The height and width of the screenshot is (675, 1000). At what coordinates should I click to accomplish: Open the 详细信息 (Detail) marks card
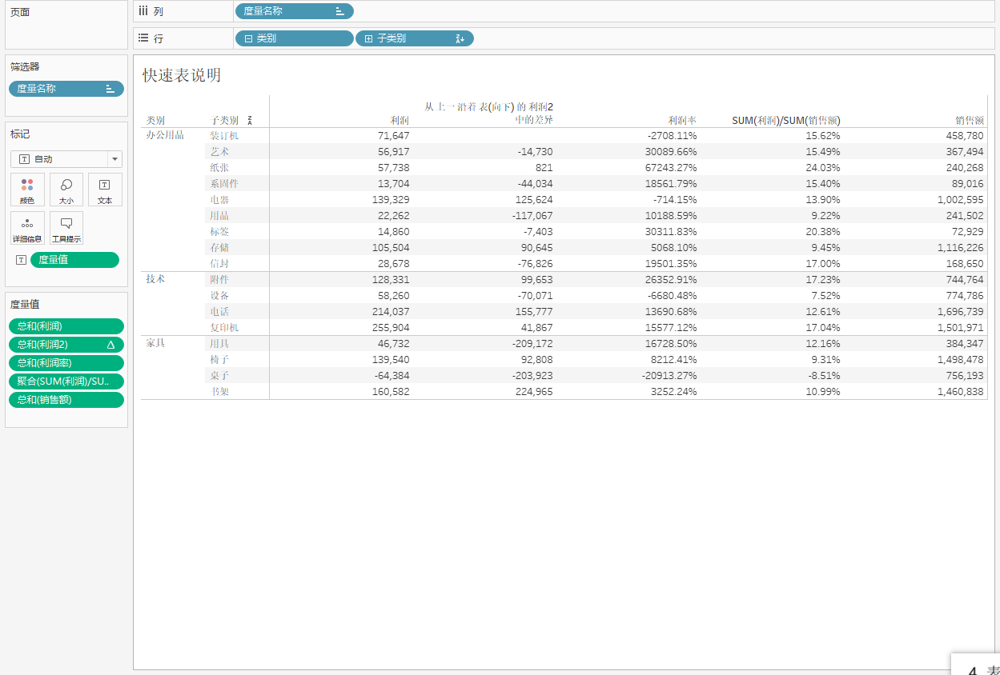[x=27, y=228]
